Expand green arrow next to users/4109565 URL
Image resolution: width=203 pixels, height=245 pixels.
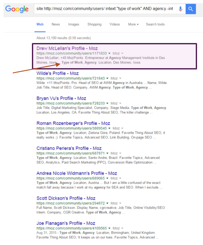pyautogui.click(x=109, y=228)
